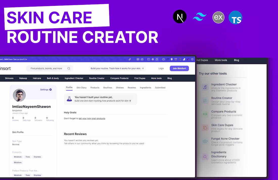Open profile Settings via the gear icon
The image size is (278, 180).
point(50,89)
